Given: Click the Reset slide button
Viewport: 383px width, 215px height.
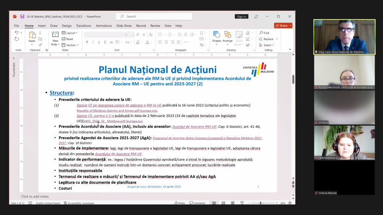Looking at the screenshot, I should click(x=67, y=39).
